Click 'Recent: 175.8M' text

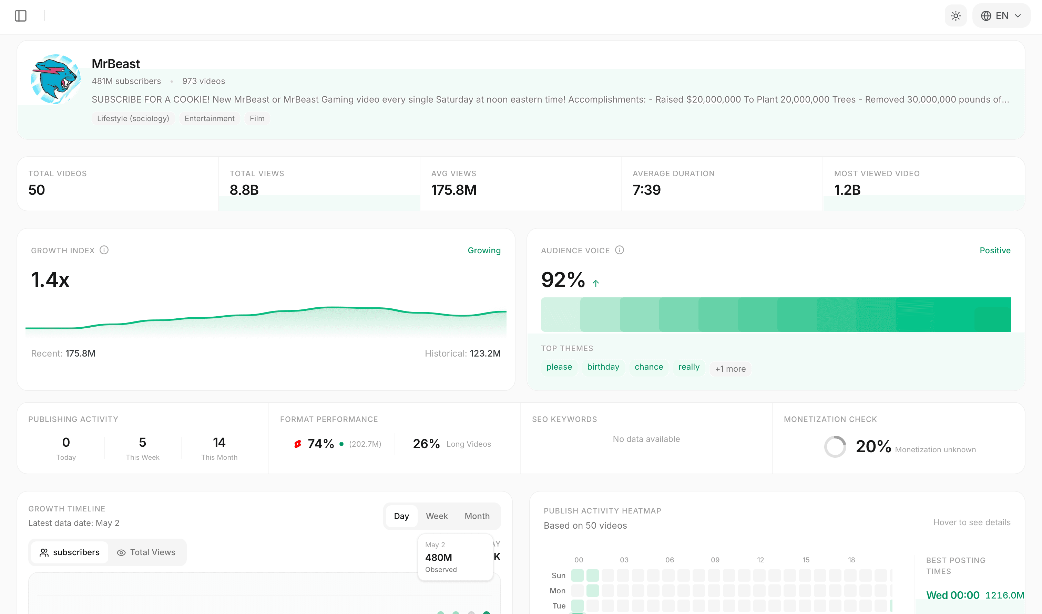click(x=63, y=353)
